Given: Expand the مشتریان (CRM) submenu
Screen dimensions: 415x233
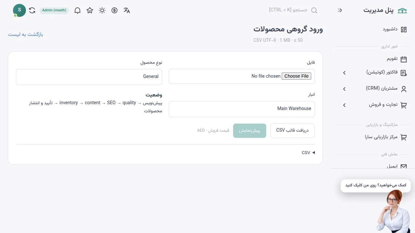Looking at the screenshot, I should [344, 89].
